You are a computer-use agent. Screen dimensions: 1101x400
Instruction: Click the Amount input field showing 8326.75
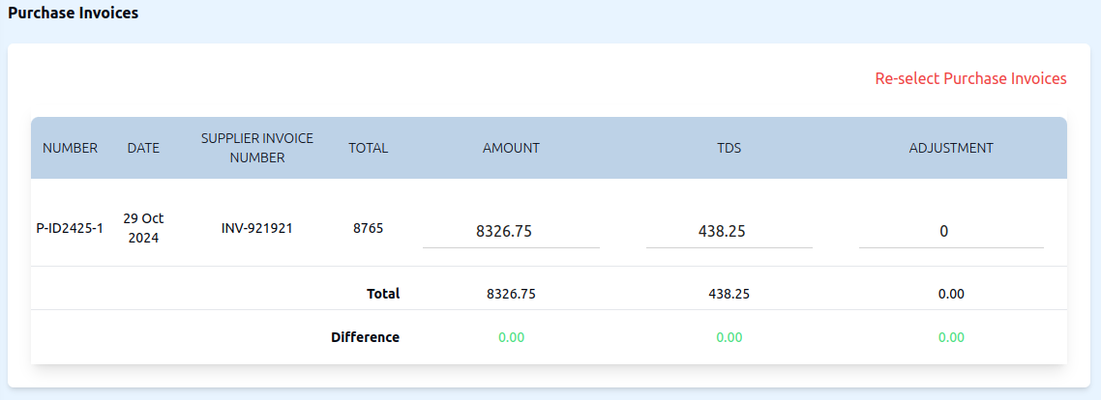point(511,231)
